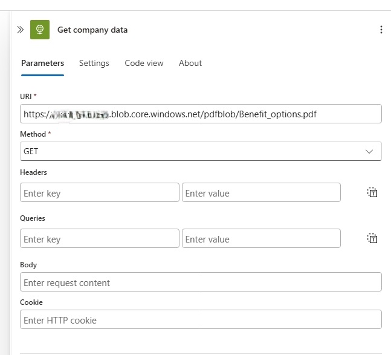The image size is (391, 355).
Task: Go to the About tab
Action: (x=190, y=63)
